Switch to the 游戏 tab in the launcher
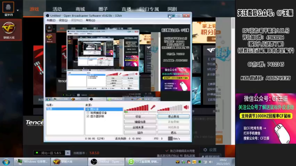Screen dimensions: 296x166 34,9
